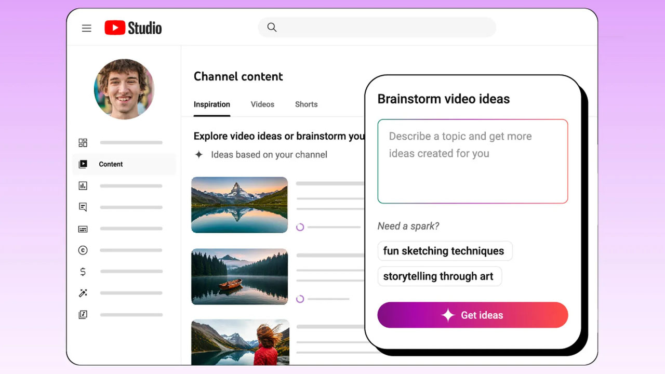This screenshot has width=665, height=374.
Task: Open the Audio library sidebar icon
Action: pos(83,314)
